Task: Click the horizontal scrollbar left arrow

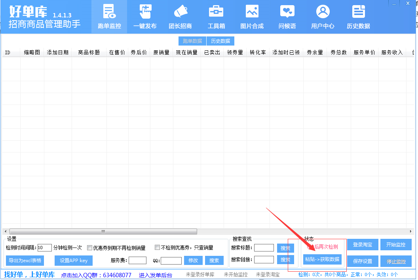Action: click(x=6, y=231)
